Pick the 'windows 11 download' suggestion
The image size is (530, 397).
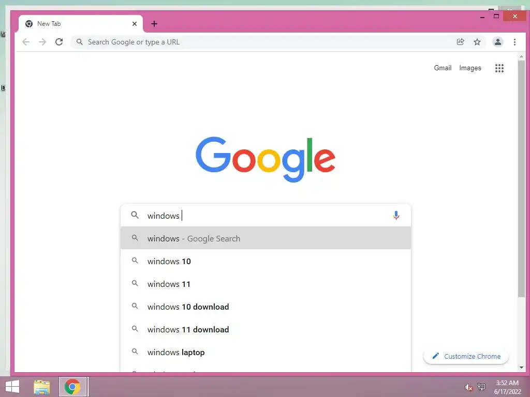(266, 329)
